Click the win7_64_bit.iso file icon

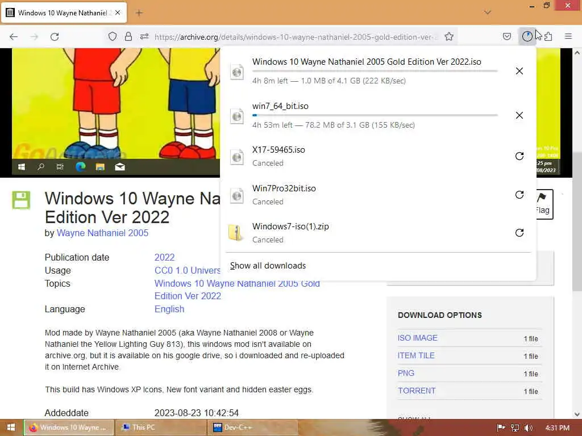point(237,116)
